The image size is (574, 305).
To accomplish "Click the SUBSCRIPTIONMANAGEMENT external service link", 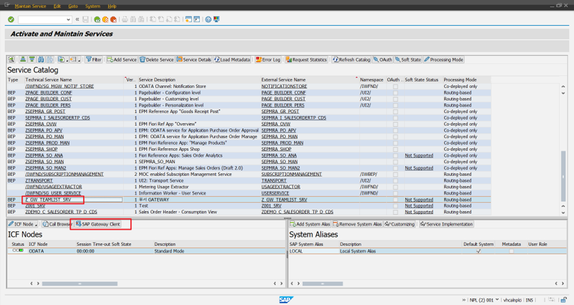I will pyautogui.click(x=291, y=174).
